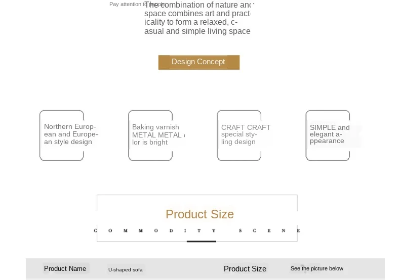Click See the picture below text
This screenshot has width=400, height=280.
point(317,268)
